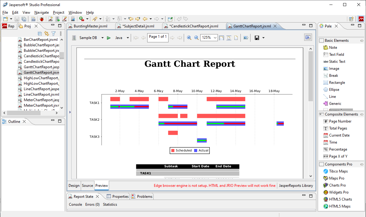The width and height of the screenshot is (366, 217).
Task: Click the data adapter database icon
Action: coord(74,38)
